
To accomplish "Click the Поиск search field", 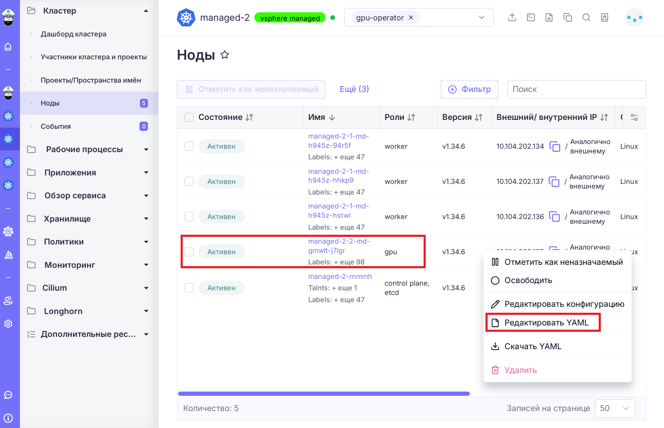I will coord(577,89).
